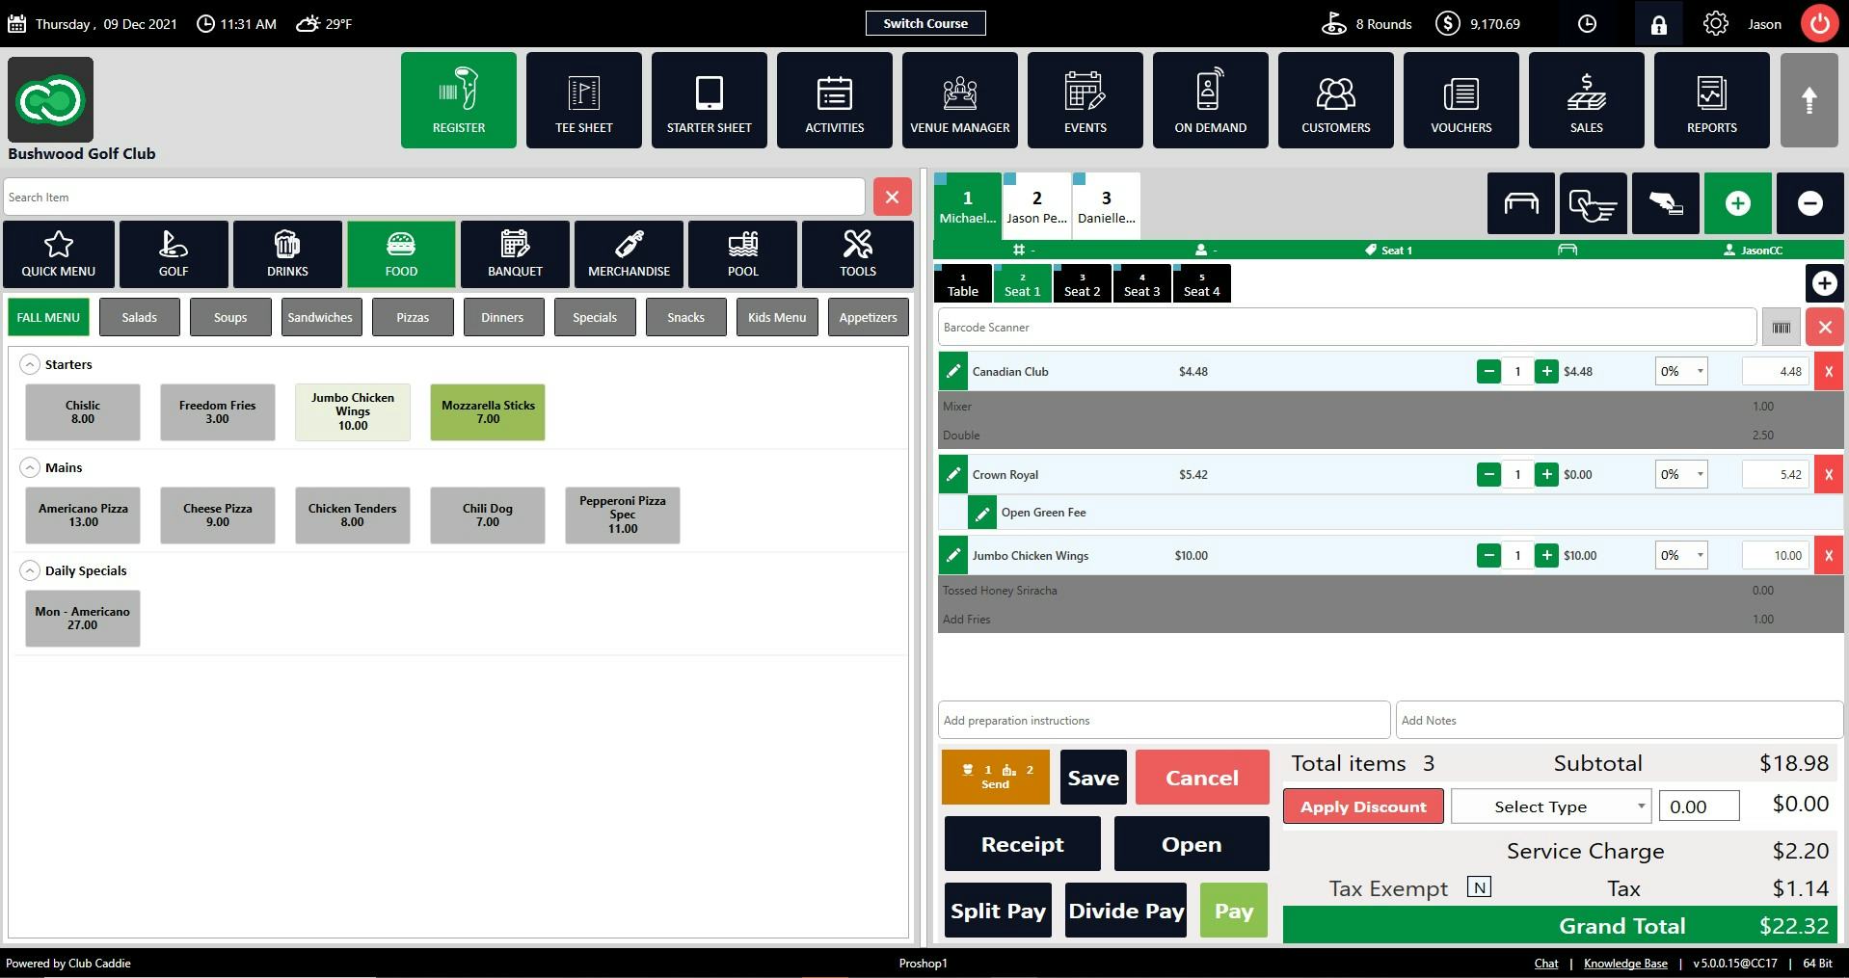The width and height of the screenshot is (1849, 978).
Task: Click the barcode scanner icon beside the scanner field
Action: [1781, 327]
